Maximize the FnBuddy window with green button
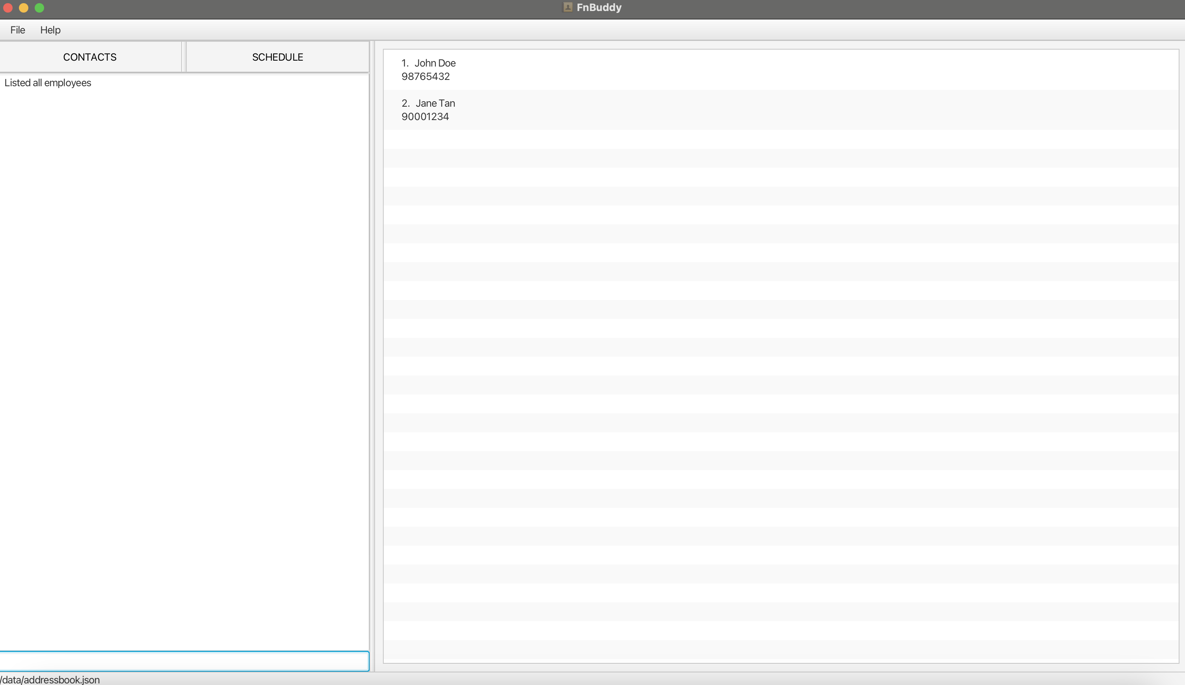 point(39,7)
